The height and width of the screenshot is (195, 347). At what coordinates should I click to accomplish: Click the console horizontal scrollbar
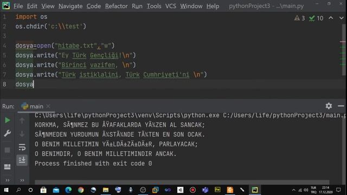click(x=182, y=182)
